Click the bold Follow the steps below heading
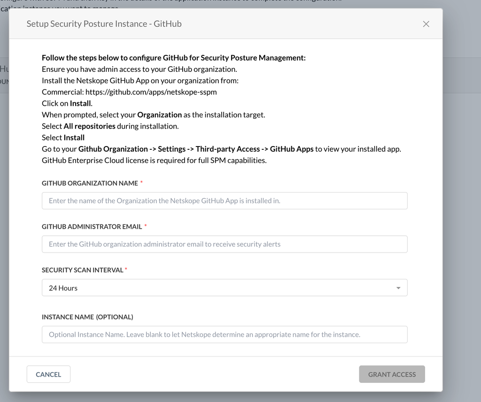Image resolution: width=481 pixels, height=402 pixels. click(x=174, y=58)
